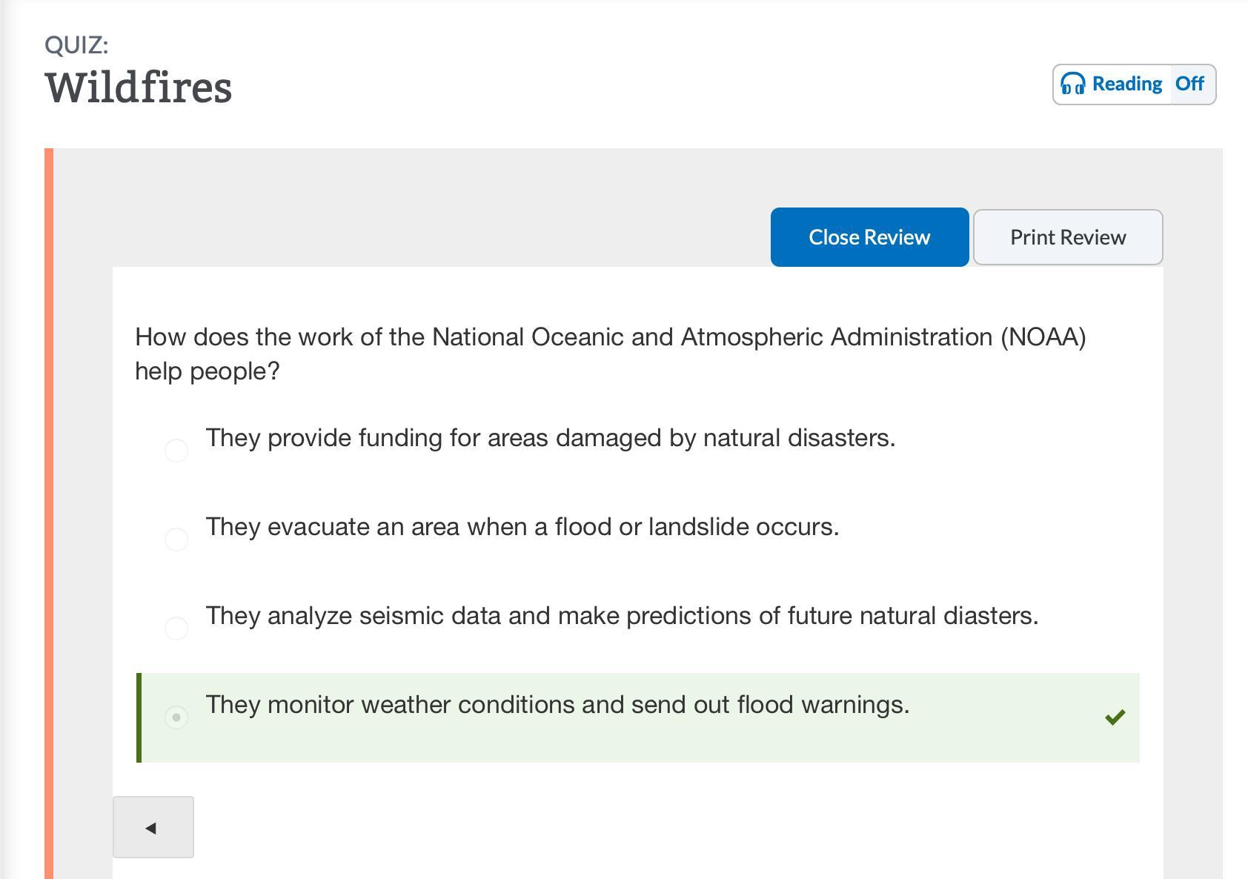Select radio button for funding natural disasters answer
1248x879 pixels.
tap(176, 451)
